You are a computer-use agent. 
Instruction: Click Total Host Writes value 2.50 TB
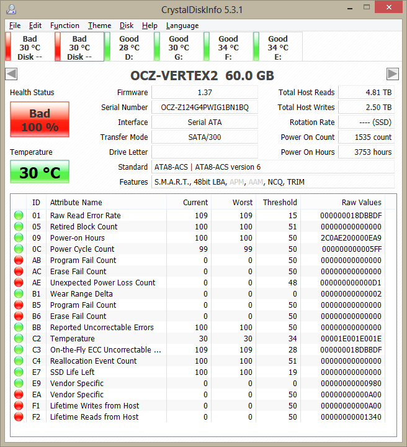366,107
